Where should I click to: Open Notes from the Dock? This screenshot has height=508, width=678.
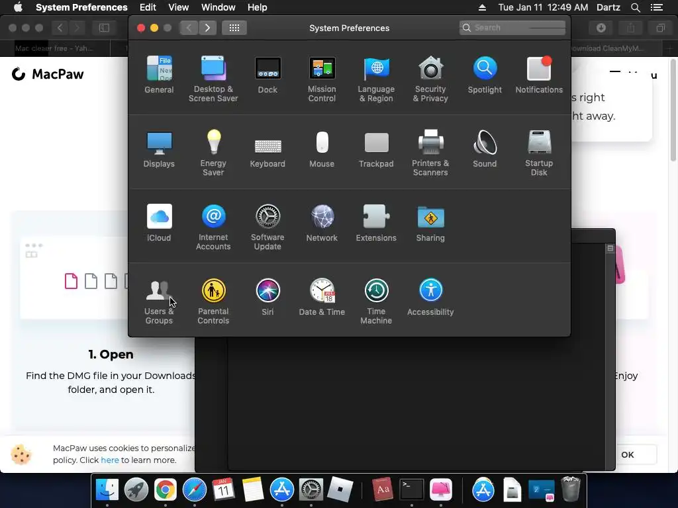click(252, 489)
